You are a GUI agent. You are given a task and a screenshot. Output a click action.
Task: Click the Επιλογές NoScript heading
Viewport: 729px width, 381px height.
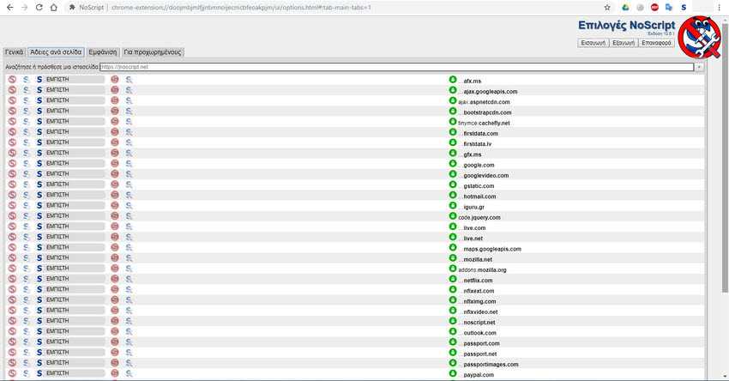click(627, 25)
